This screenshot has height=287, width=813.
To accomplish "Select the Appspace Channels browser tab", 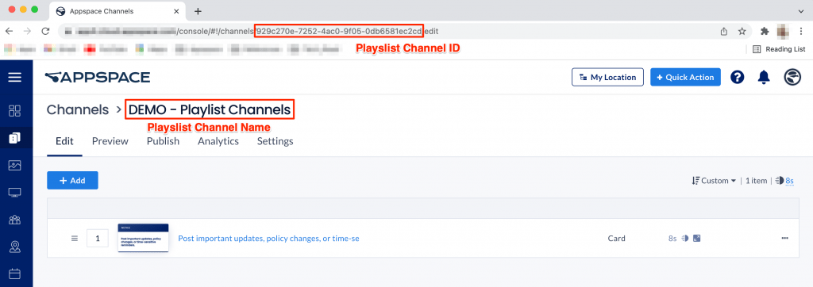I will coord(118,11).
